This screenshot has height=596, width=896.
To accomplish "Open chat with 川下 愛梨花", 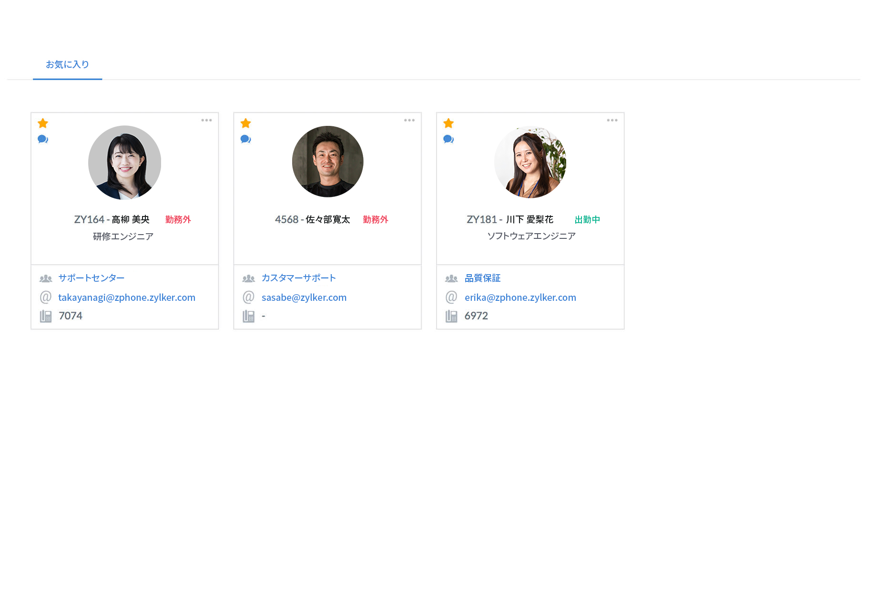I will (448, 139).
